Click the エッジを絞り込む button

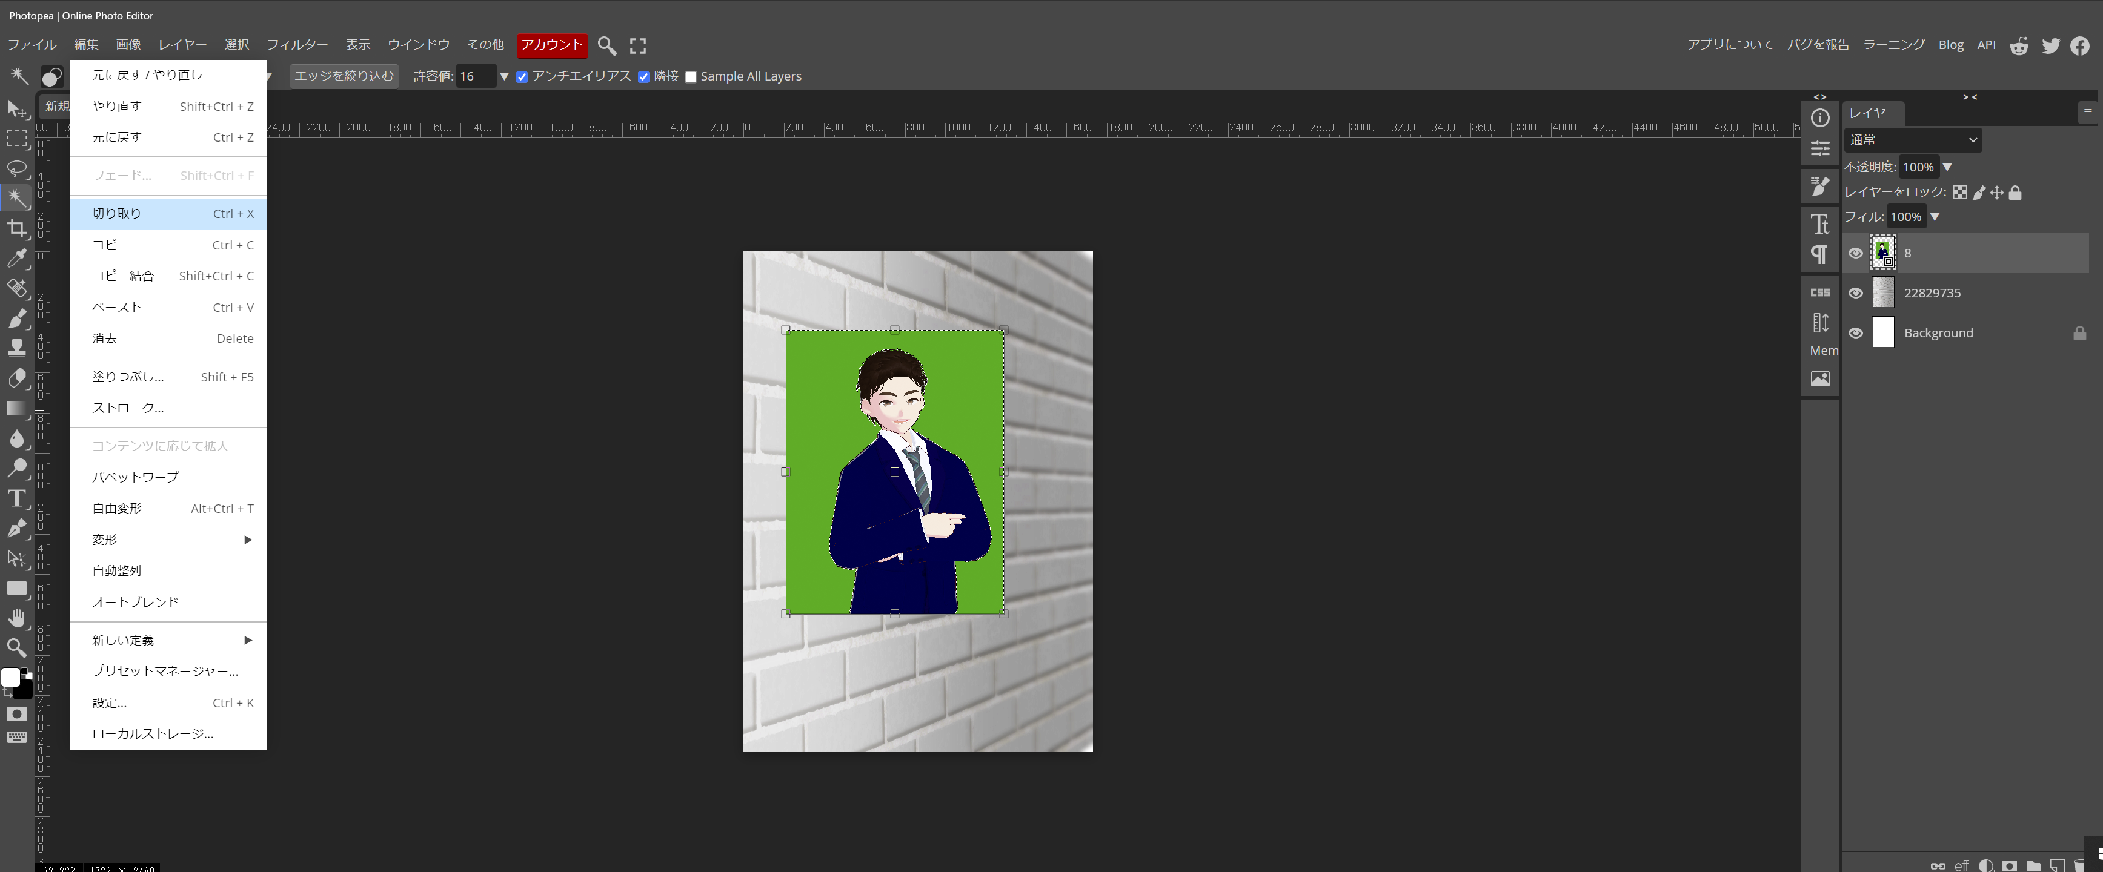[x=344, y=76]
